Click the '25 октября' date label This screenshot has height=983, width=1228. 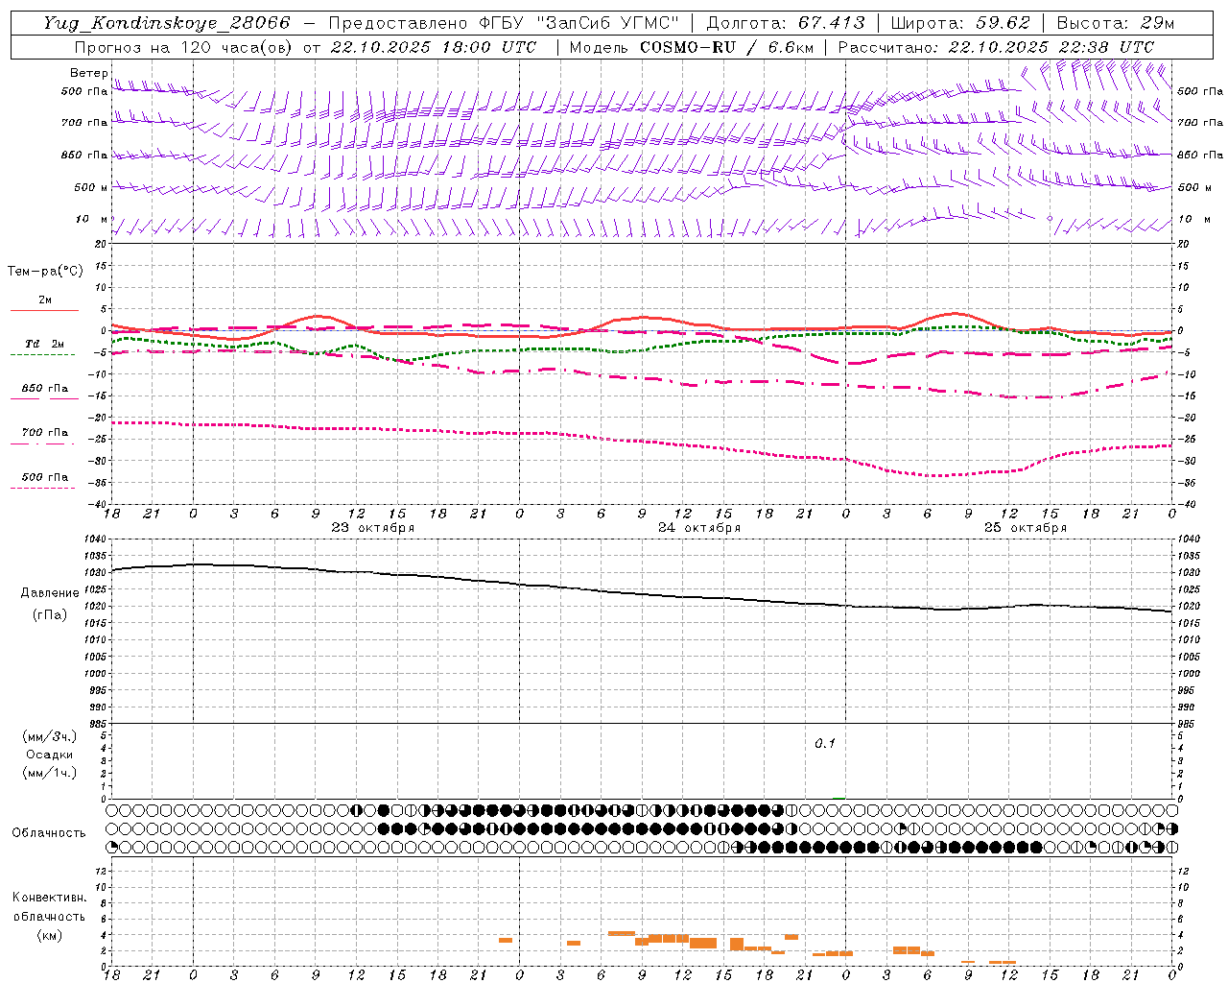coord(1026,528)
